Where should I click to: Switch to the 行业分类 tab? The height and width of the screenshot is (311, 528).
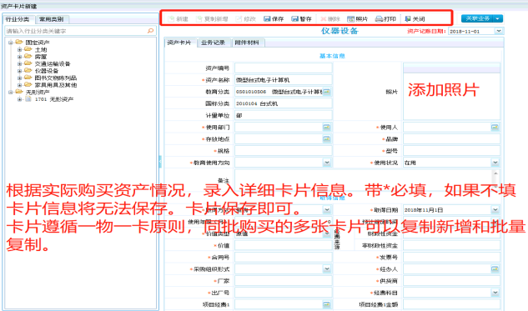click(x=18, y=19)
